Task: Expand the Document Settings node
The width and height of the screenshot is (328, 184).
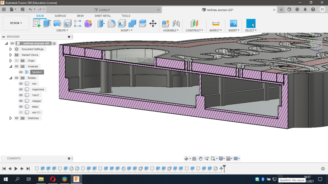Action: pos(11,49)
